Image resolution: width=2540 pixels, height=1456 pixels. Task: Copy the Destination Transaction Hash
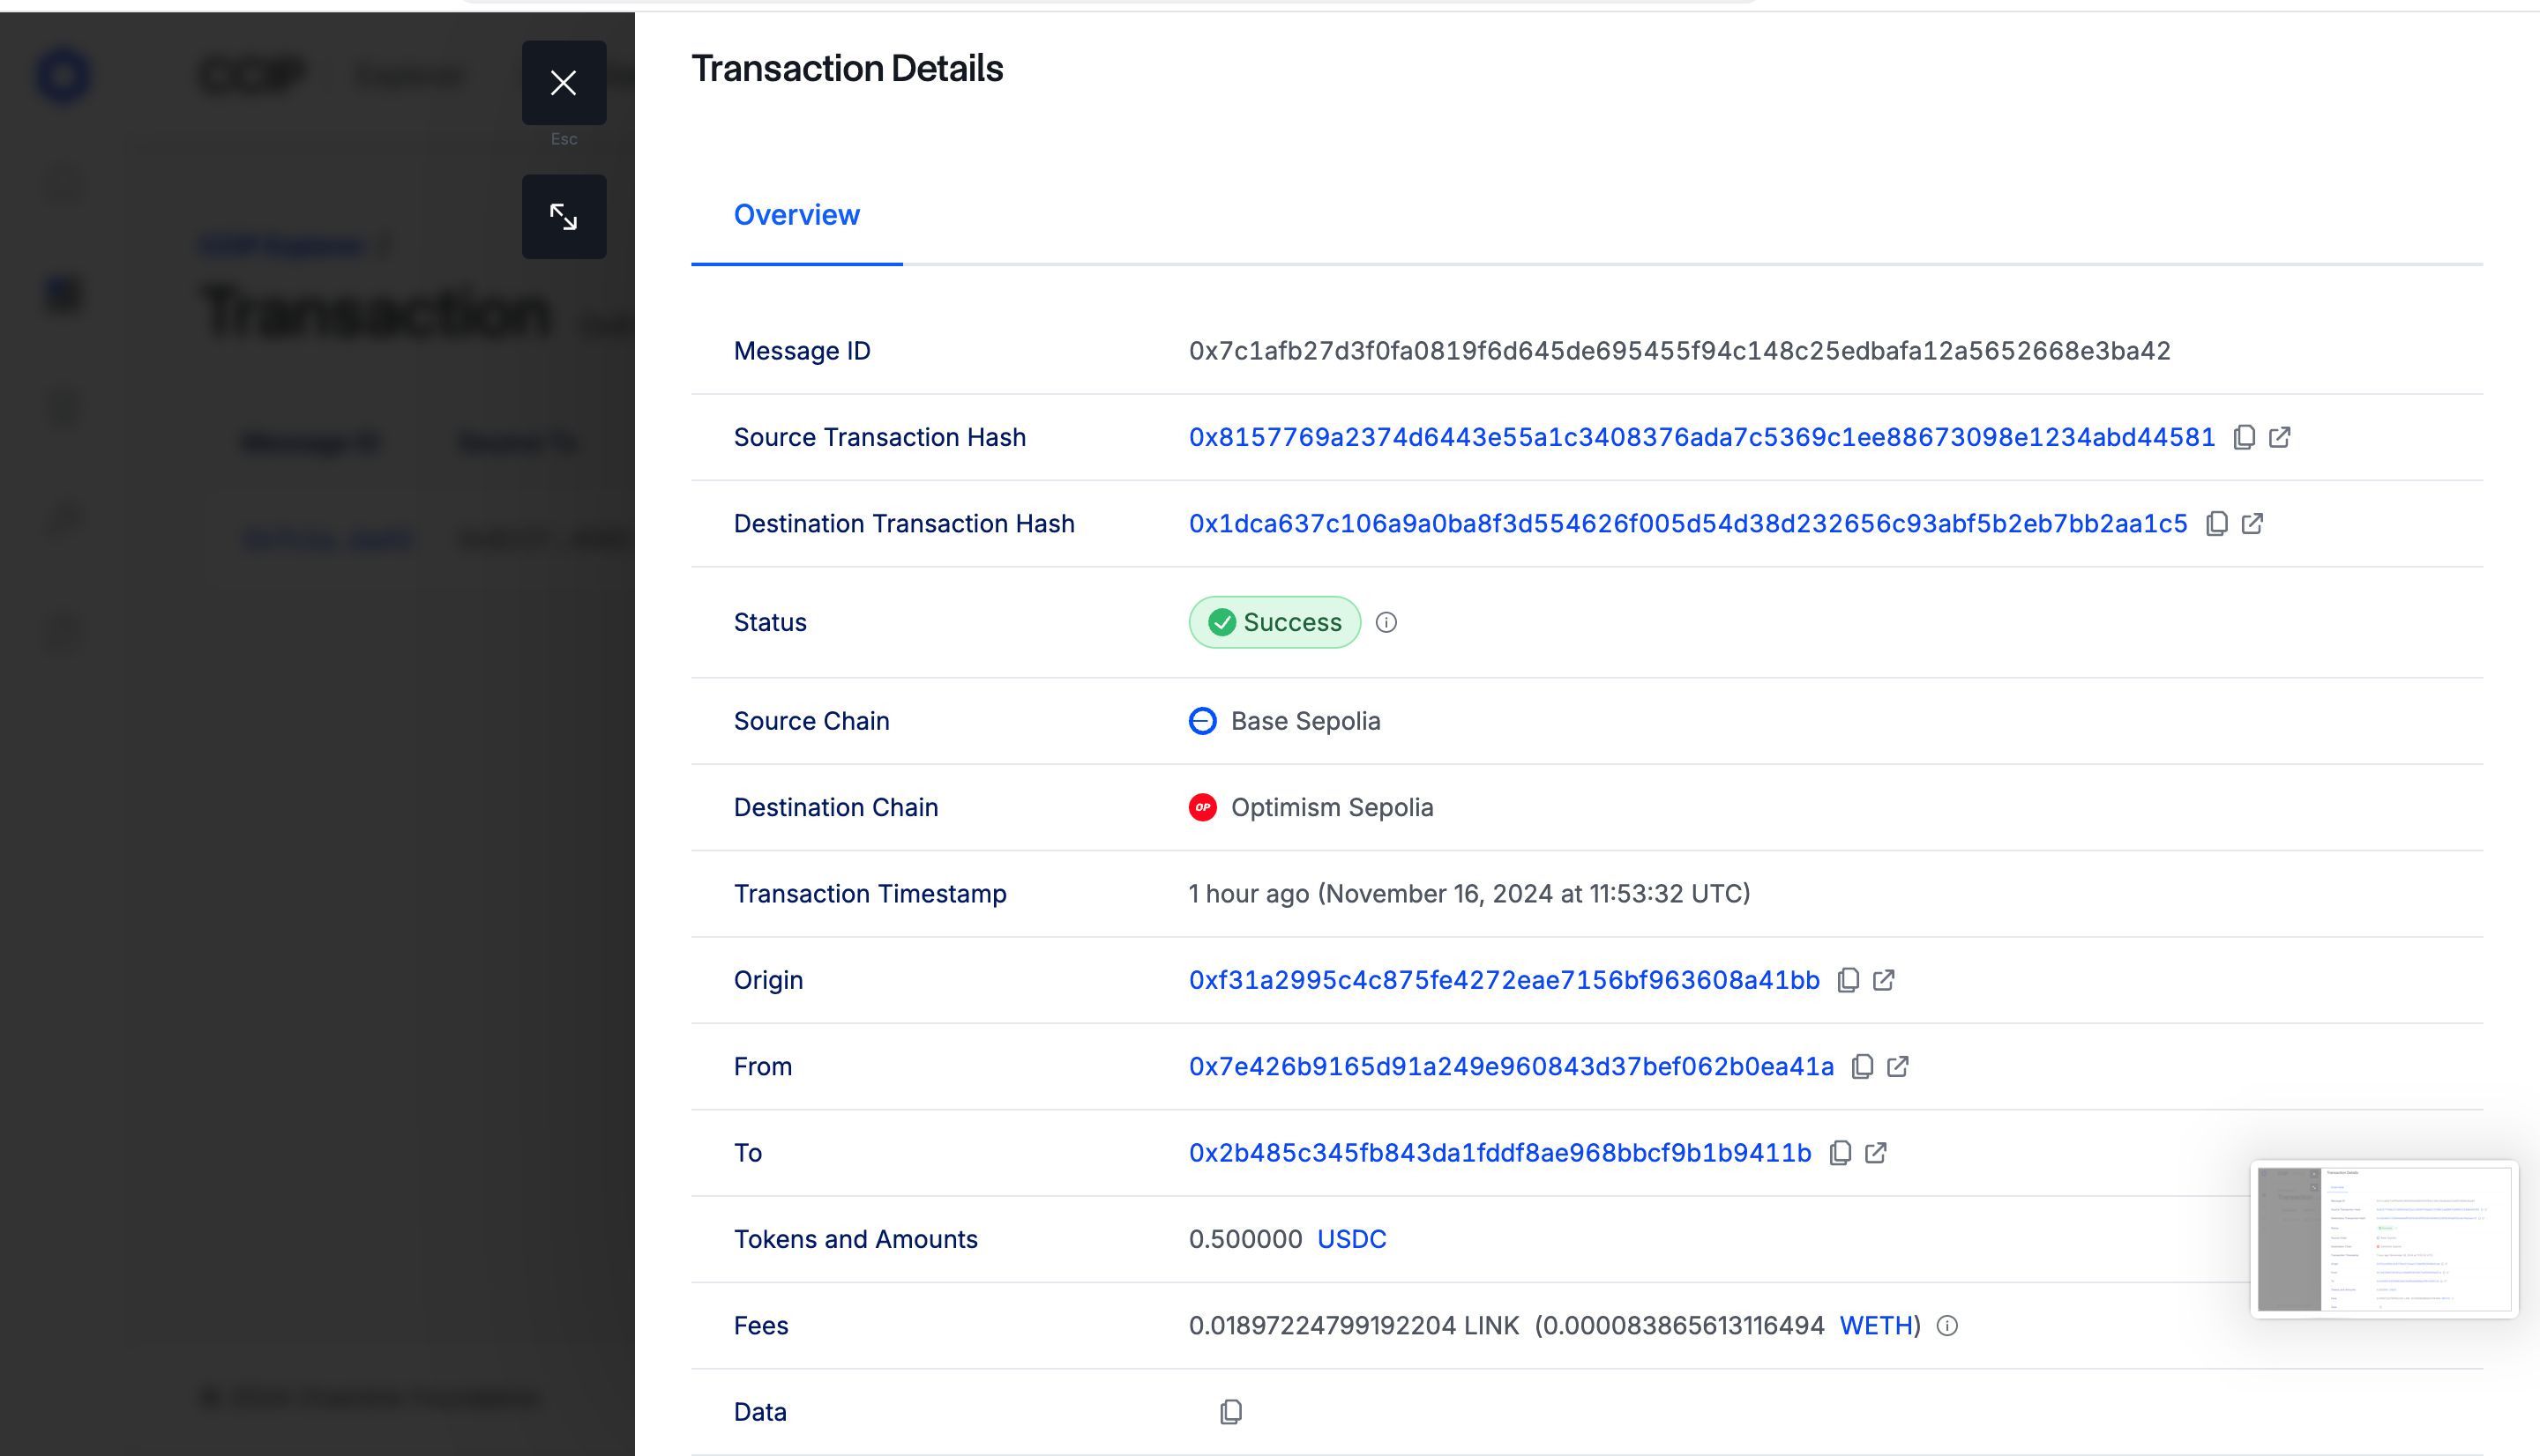click(2217, 524)
